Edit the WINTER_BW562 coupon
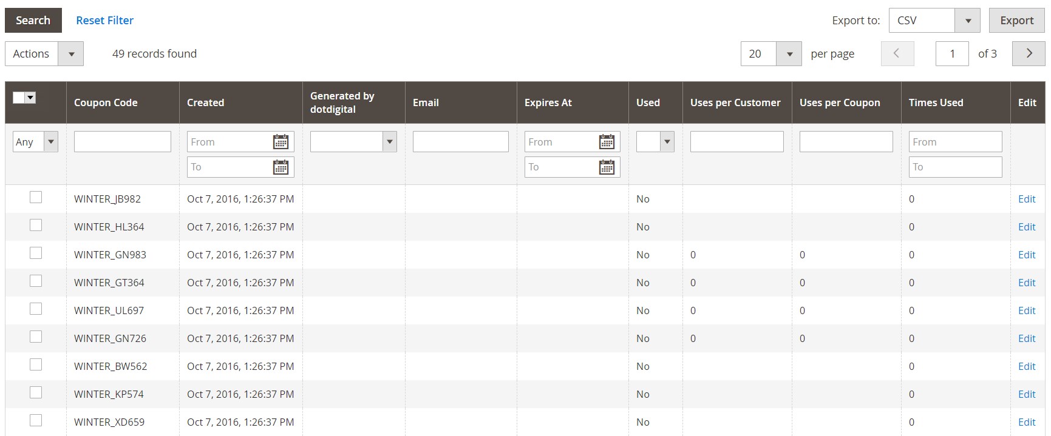Image resolution: width=1051 pixels, height=436 pixels. pyautogui.click(x=1027, y=366)
